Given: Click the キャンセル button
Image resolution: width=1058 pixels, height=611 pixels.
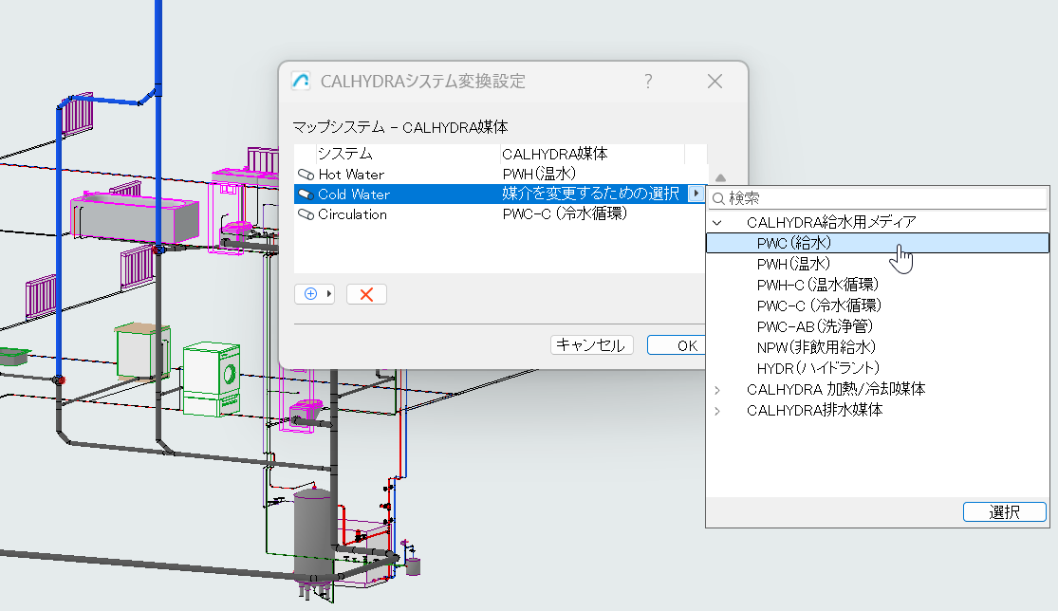Looking at the screenshot, I should [x=592, y=345].
